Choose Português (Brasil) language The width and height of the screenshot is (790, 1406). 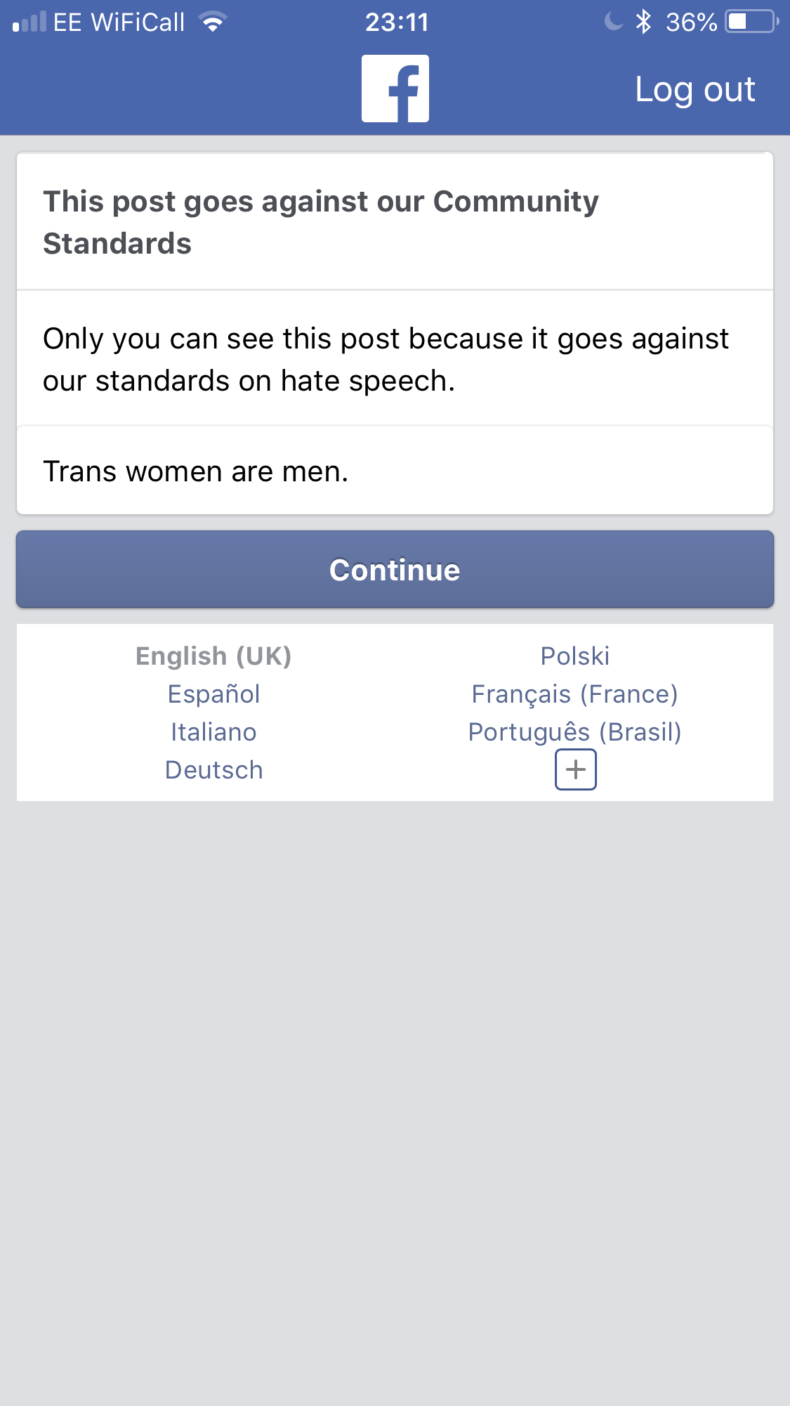coord(575,731)
